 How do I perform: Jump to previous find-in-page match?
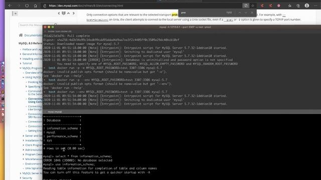click(240, 12)
